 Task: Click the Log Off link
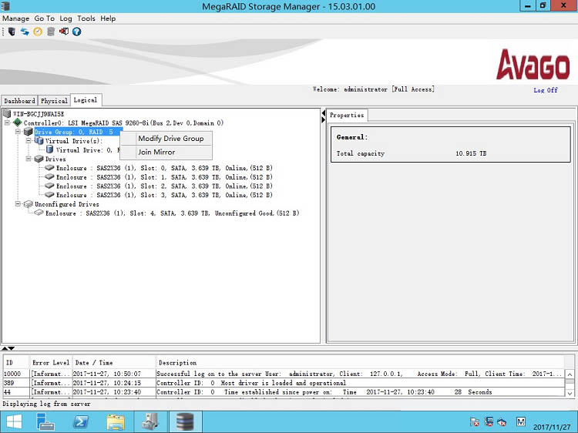pyautogui.click(x=546, y=90)
